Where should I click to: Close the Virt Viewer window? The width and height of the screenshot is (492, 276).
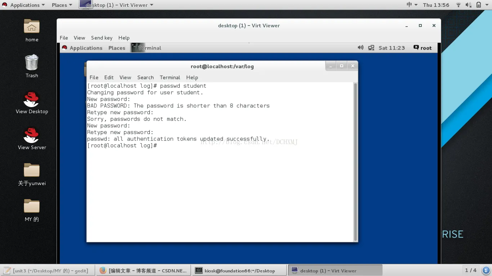click(434, 26)
